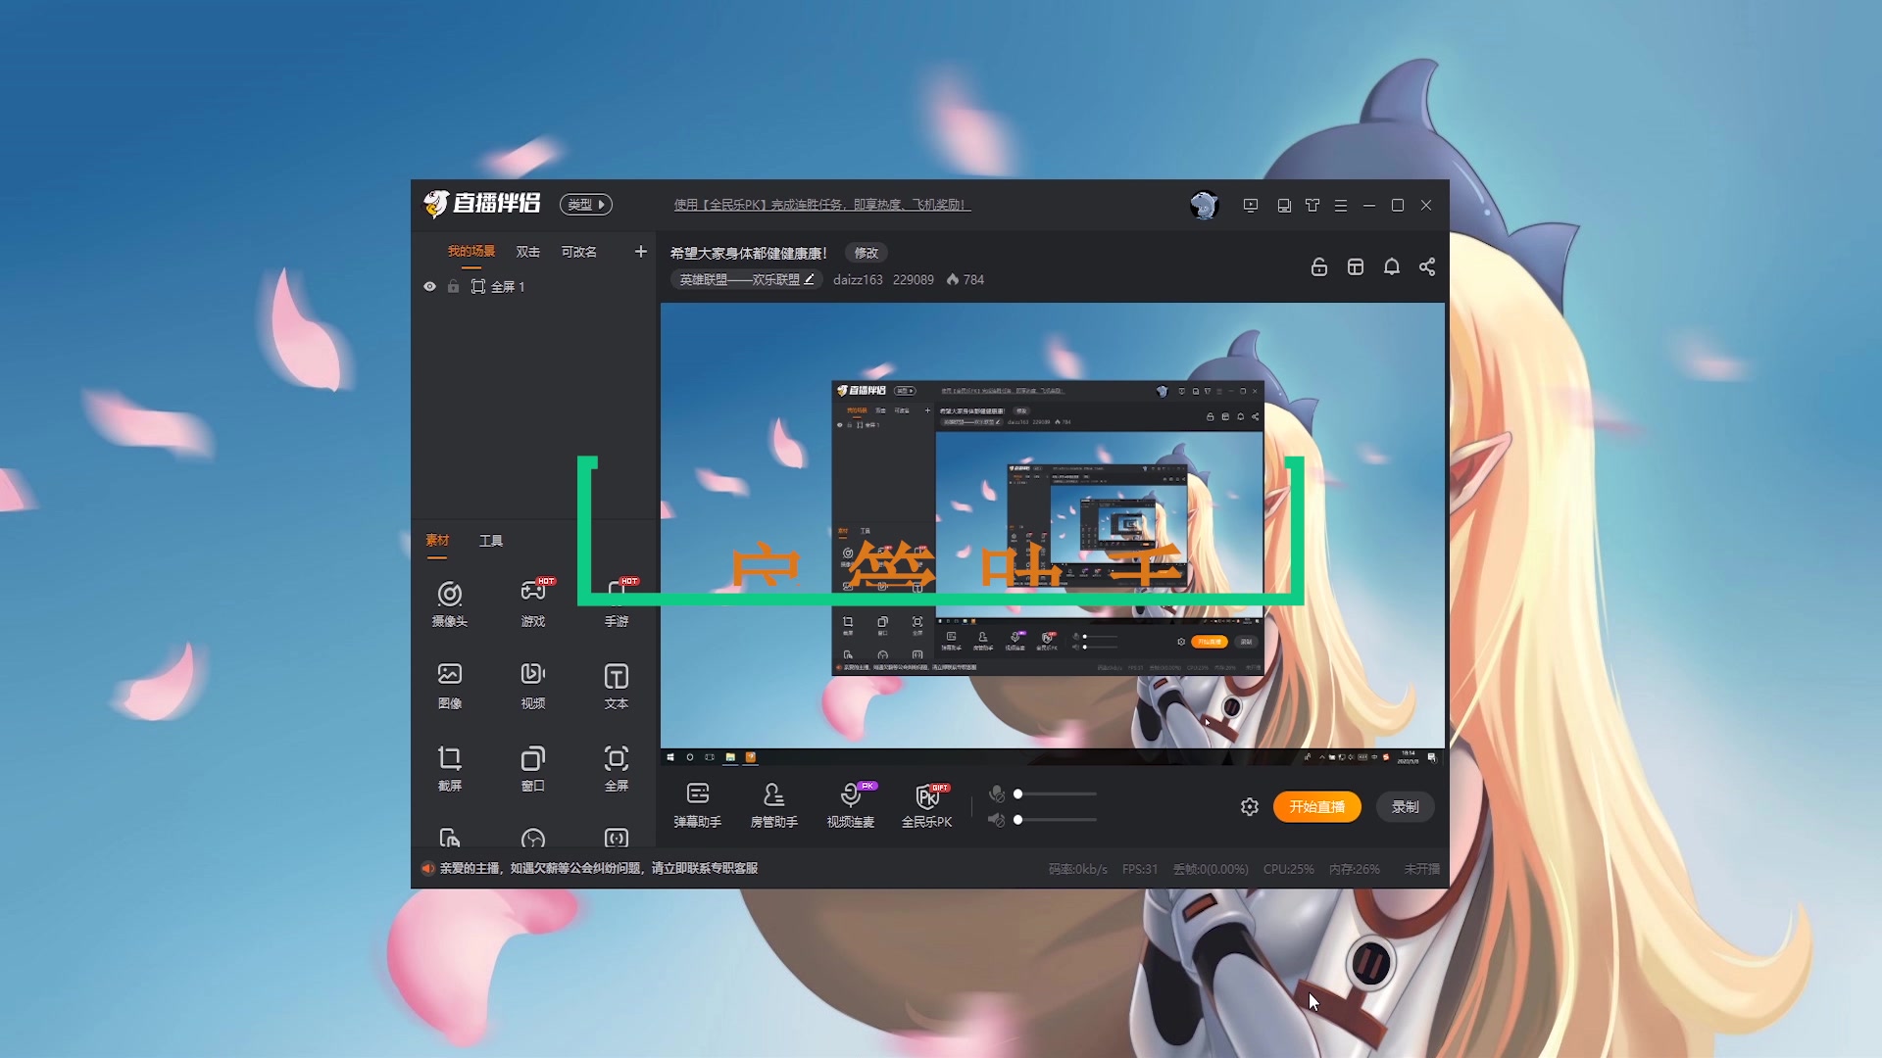
Task: Click the 码率:0kb/s bitrate status
Action: coord(1078,869)
